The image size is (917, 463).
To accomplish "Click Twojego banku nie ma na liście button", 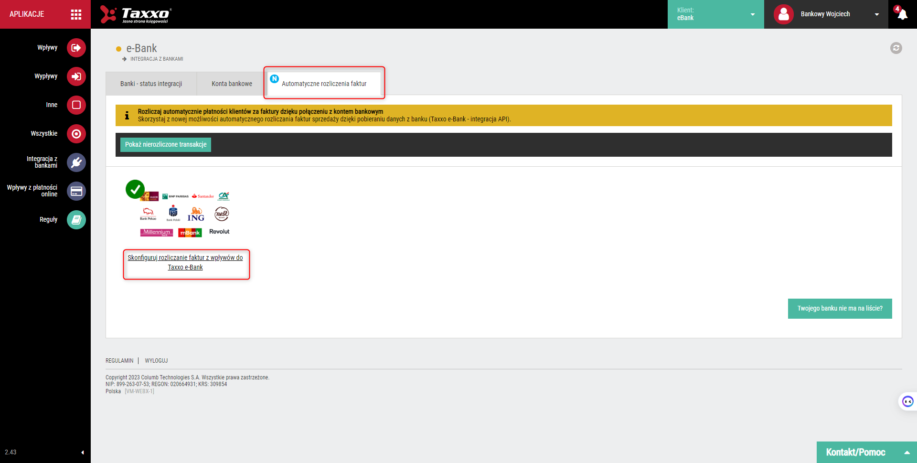I will click(840, 309).
